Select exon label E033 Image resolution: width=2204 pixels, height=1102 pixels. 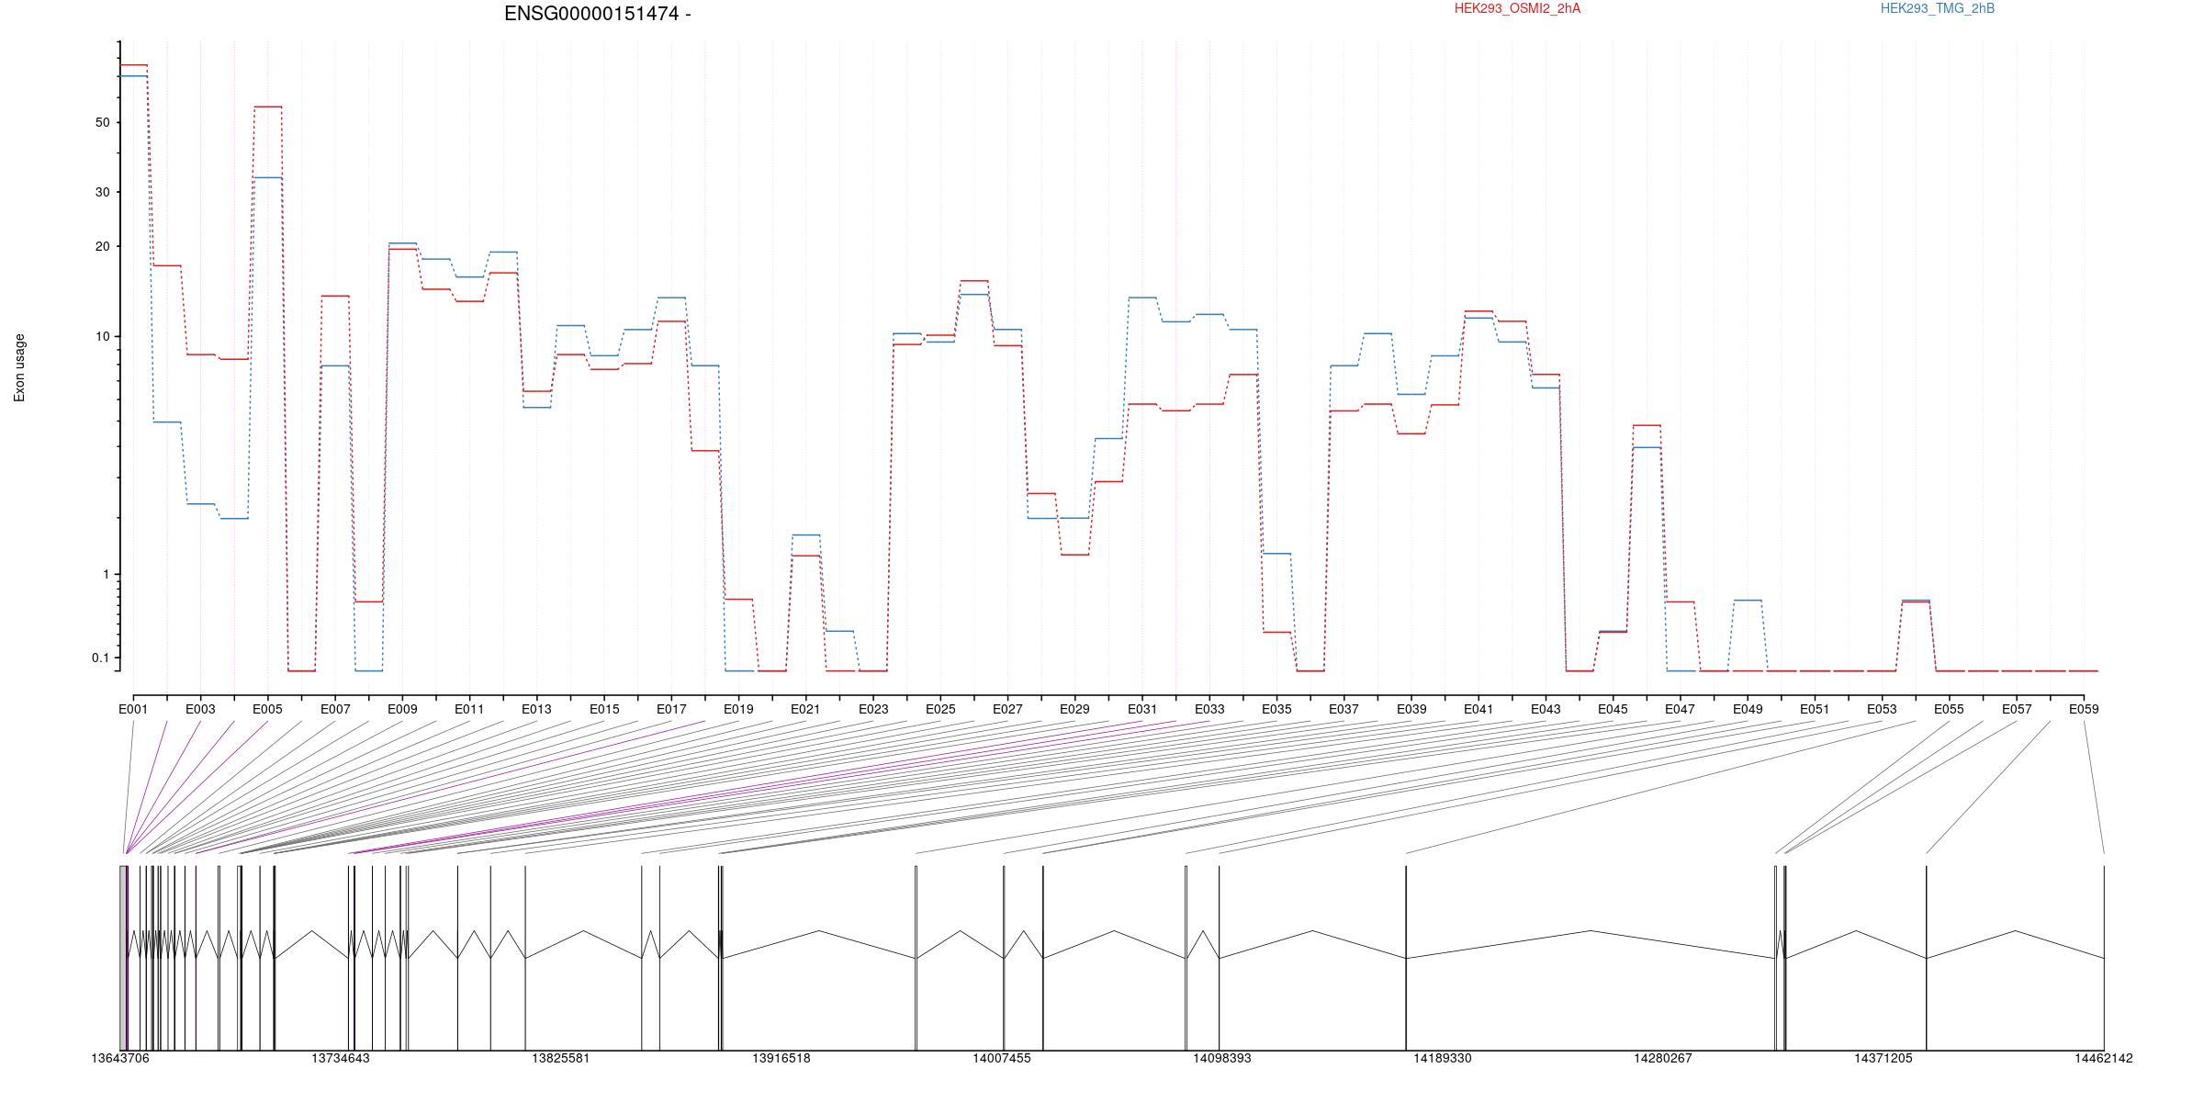tap(1209, 709)
